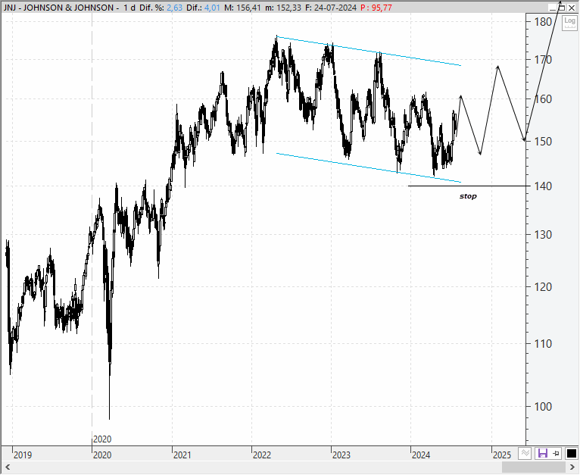This screenshot has width=580, height=475.
Task: Click the 'JNJ - JOHNSON & JOHNSON' title text
Action: [x=58, y=8]
